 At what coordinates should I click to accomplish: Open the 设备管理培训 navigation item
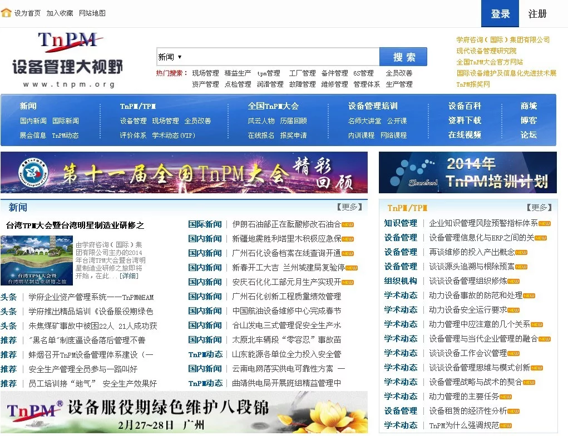point(373,106)
